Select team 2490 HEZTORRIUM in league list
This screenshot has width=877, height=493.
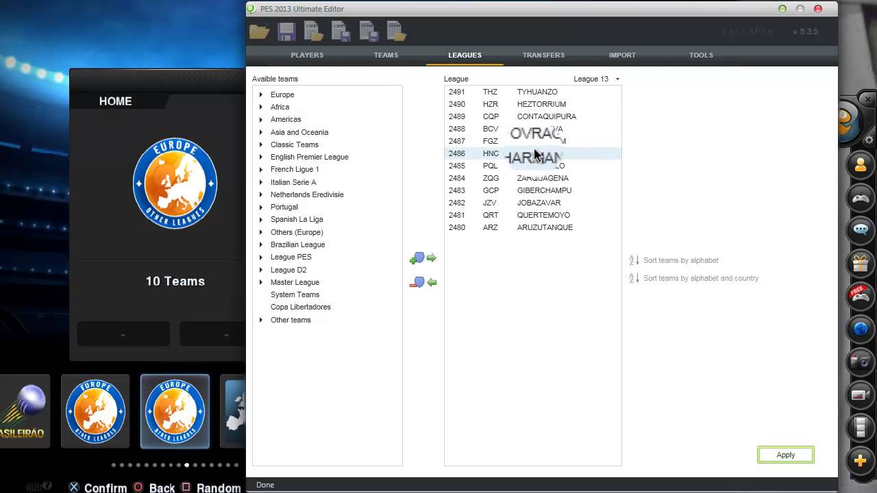point(533,104)
